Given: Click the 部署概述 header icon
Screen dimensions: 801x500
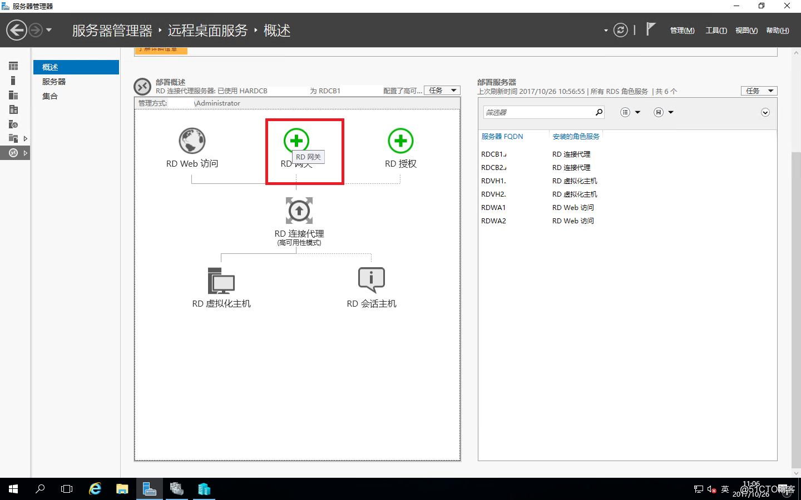Looking at the screenshot, I should point(142,87).
